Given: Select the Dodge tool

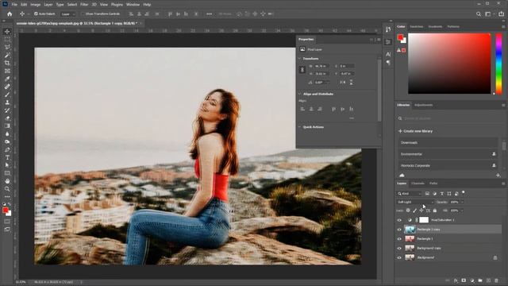Looking at the screenshot, I should click(7, 141).
